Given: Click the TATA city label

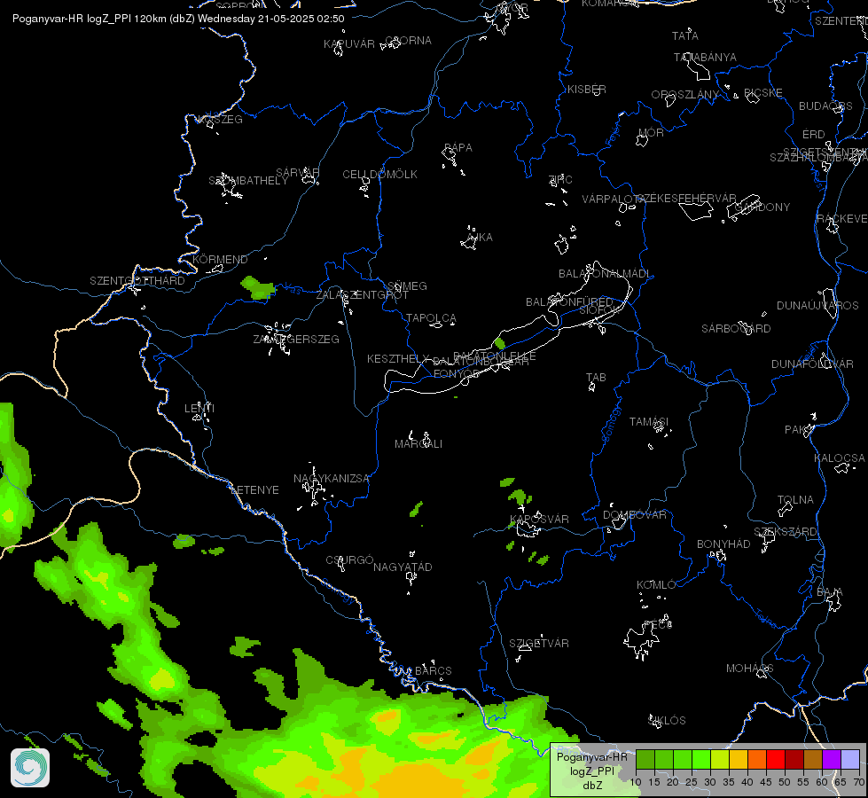Looking at the screenshot, I should tap(684, 36).
